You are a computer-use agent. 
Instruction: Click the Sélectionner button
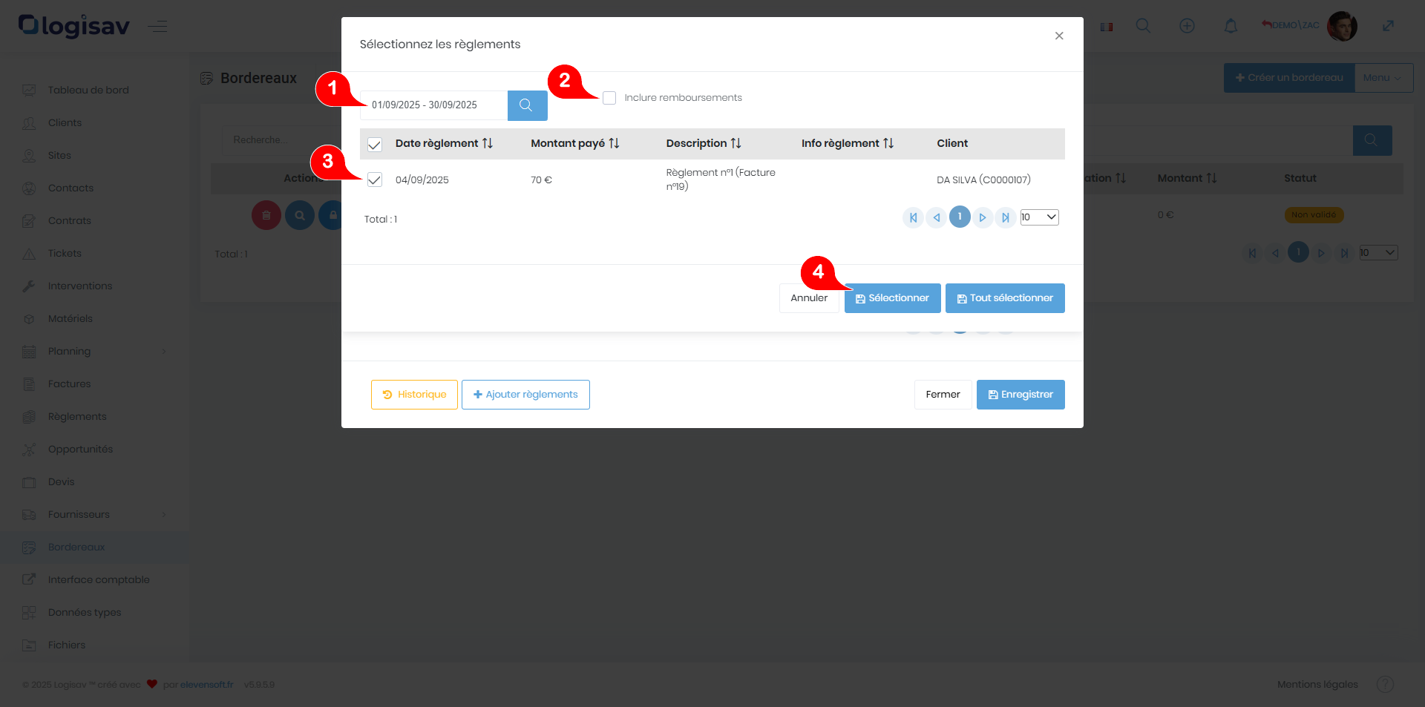click(x=892, y=298)
